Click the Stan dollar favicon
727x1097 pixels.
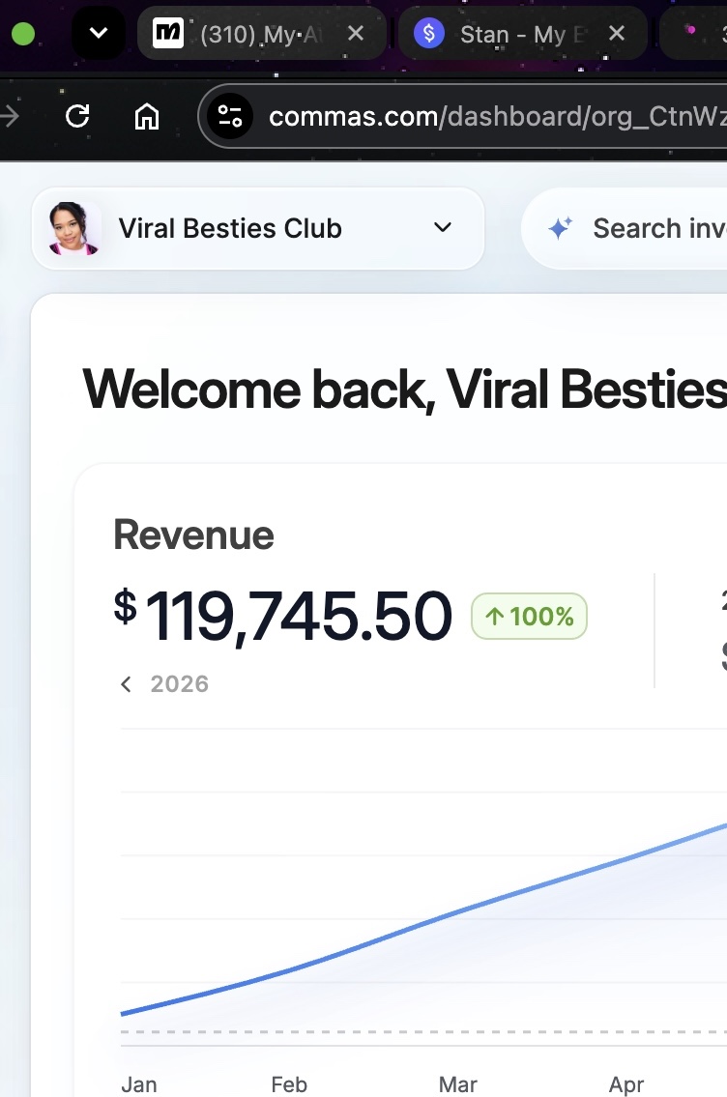tap(429, 33)
